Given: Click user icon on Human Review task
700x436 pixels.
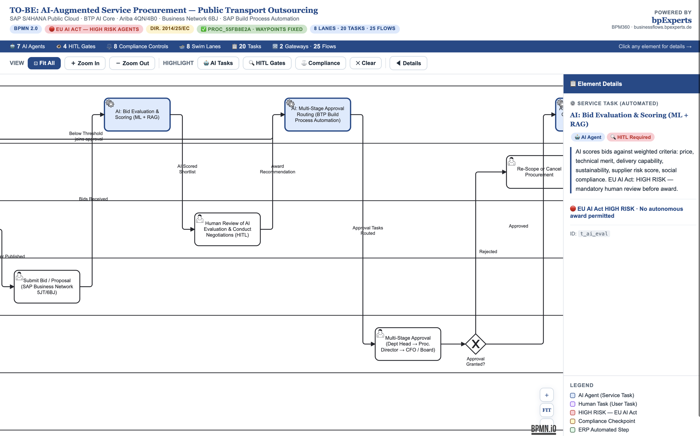Looking at the screenshot, I should [200, 219].
